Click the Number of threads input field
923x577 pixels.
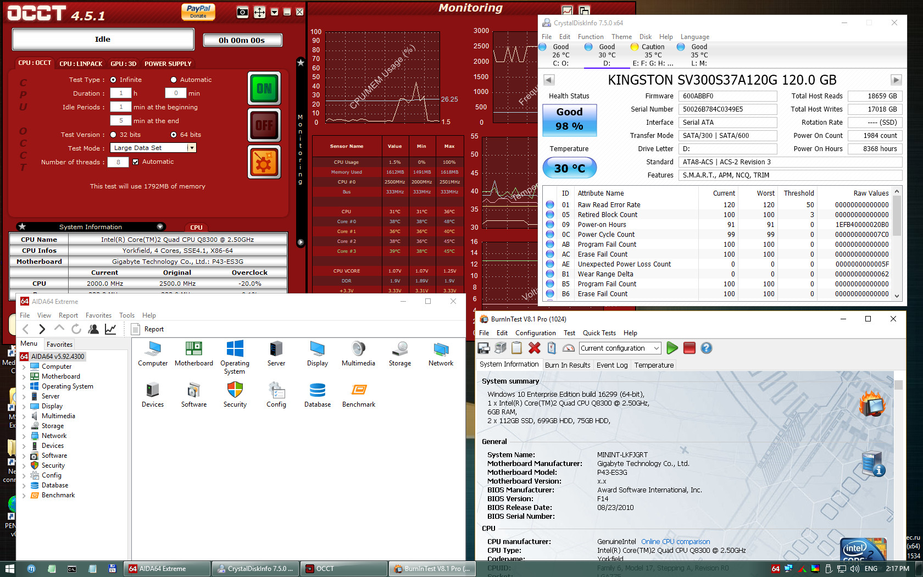pyautogui.click(x=118, y=162)
